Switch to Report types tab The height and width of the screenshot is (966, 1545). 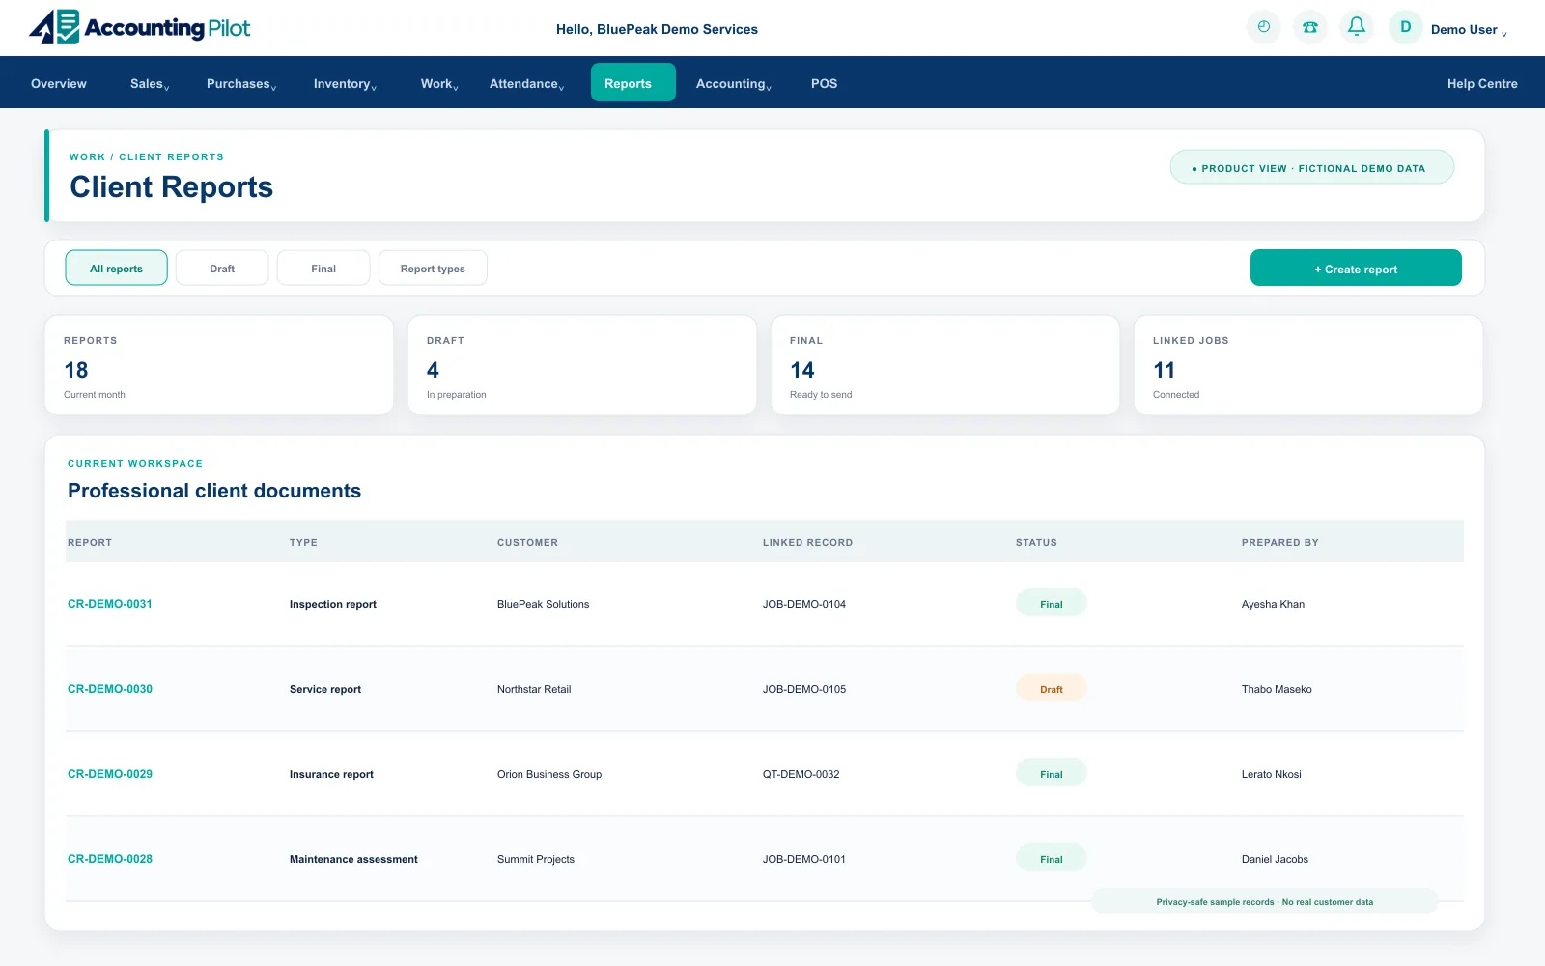(433, 268)
